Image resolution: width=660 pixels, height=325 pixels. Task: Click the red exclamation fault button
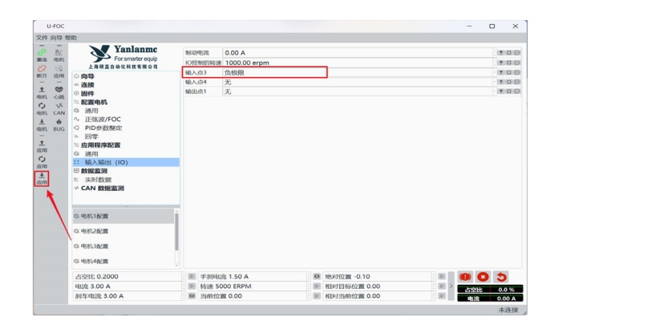coord(465,277)
